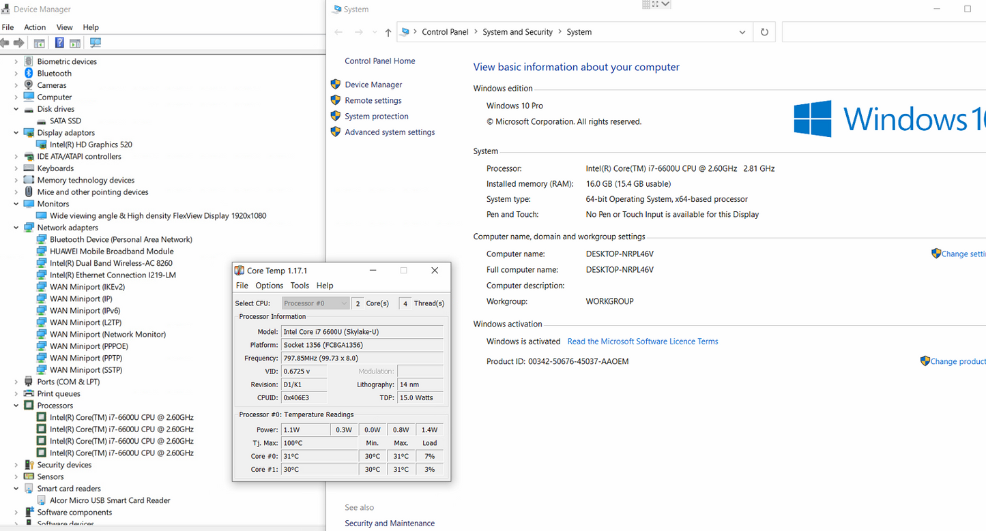
Task: Click the Alcor Micro USB Smart Card Reader icon
Action: click(x=42, y=500)
